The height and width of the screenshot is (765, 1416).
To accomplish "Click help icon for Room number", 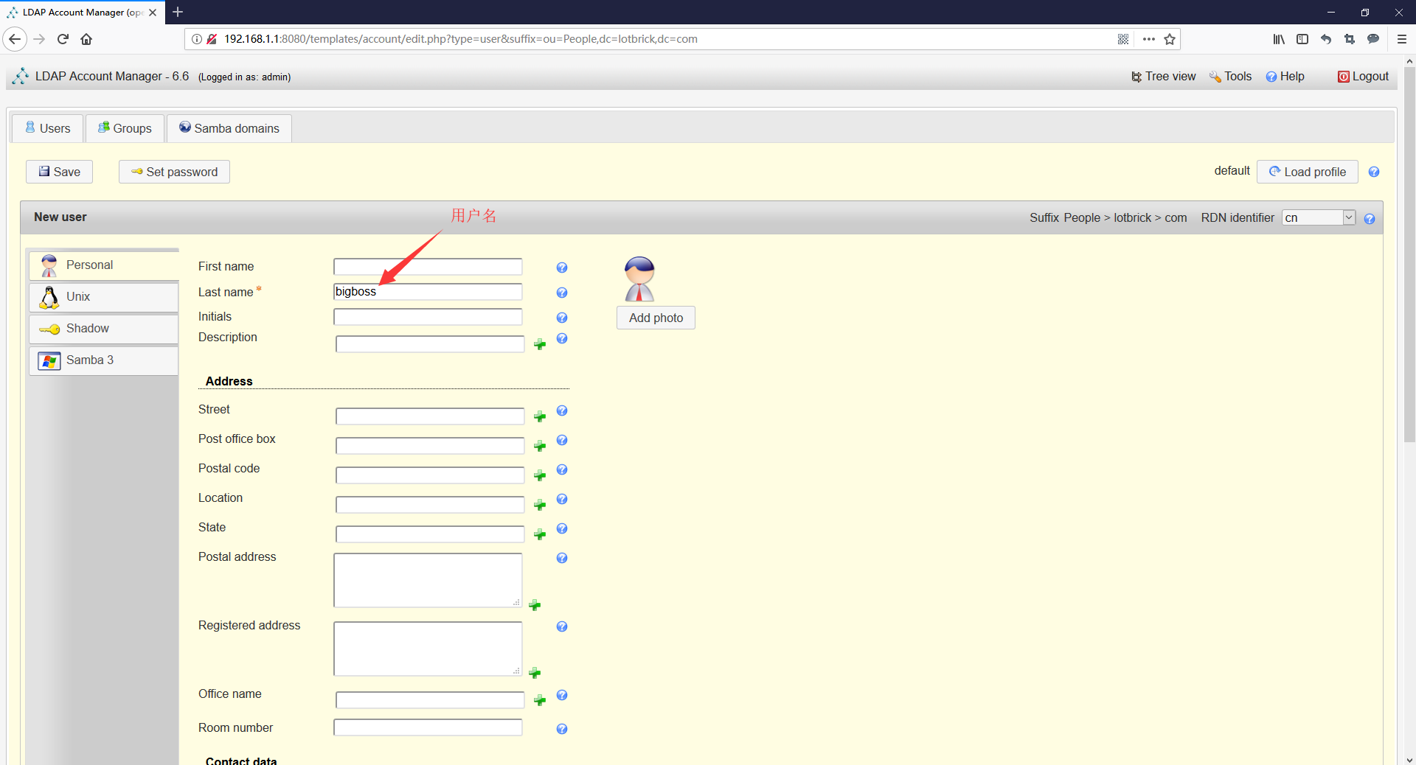I will pyautogui.click(x=562, y=729).
